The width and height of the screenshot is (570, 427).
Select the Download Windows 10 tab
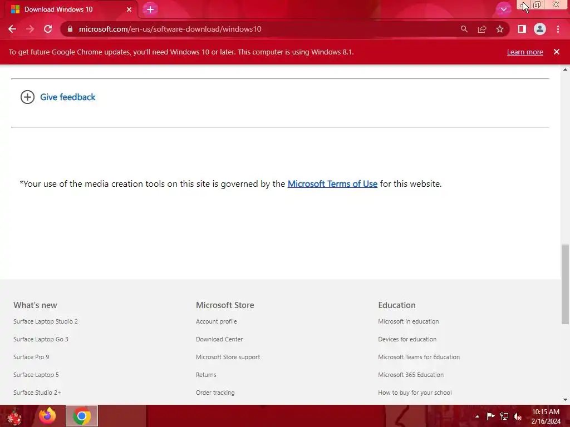coord(71,9)
